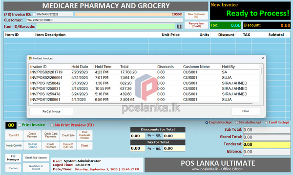
Task: Click the barcode scanner icon
Action: click(x=179, y=27)
